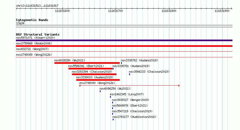Click the Cytogenetic Bands track title
This screenshot has width=240, height=130.
pyautogui.click(x=32, y=20)
